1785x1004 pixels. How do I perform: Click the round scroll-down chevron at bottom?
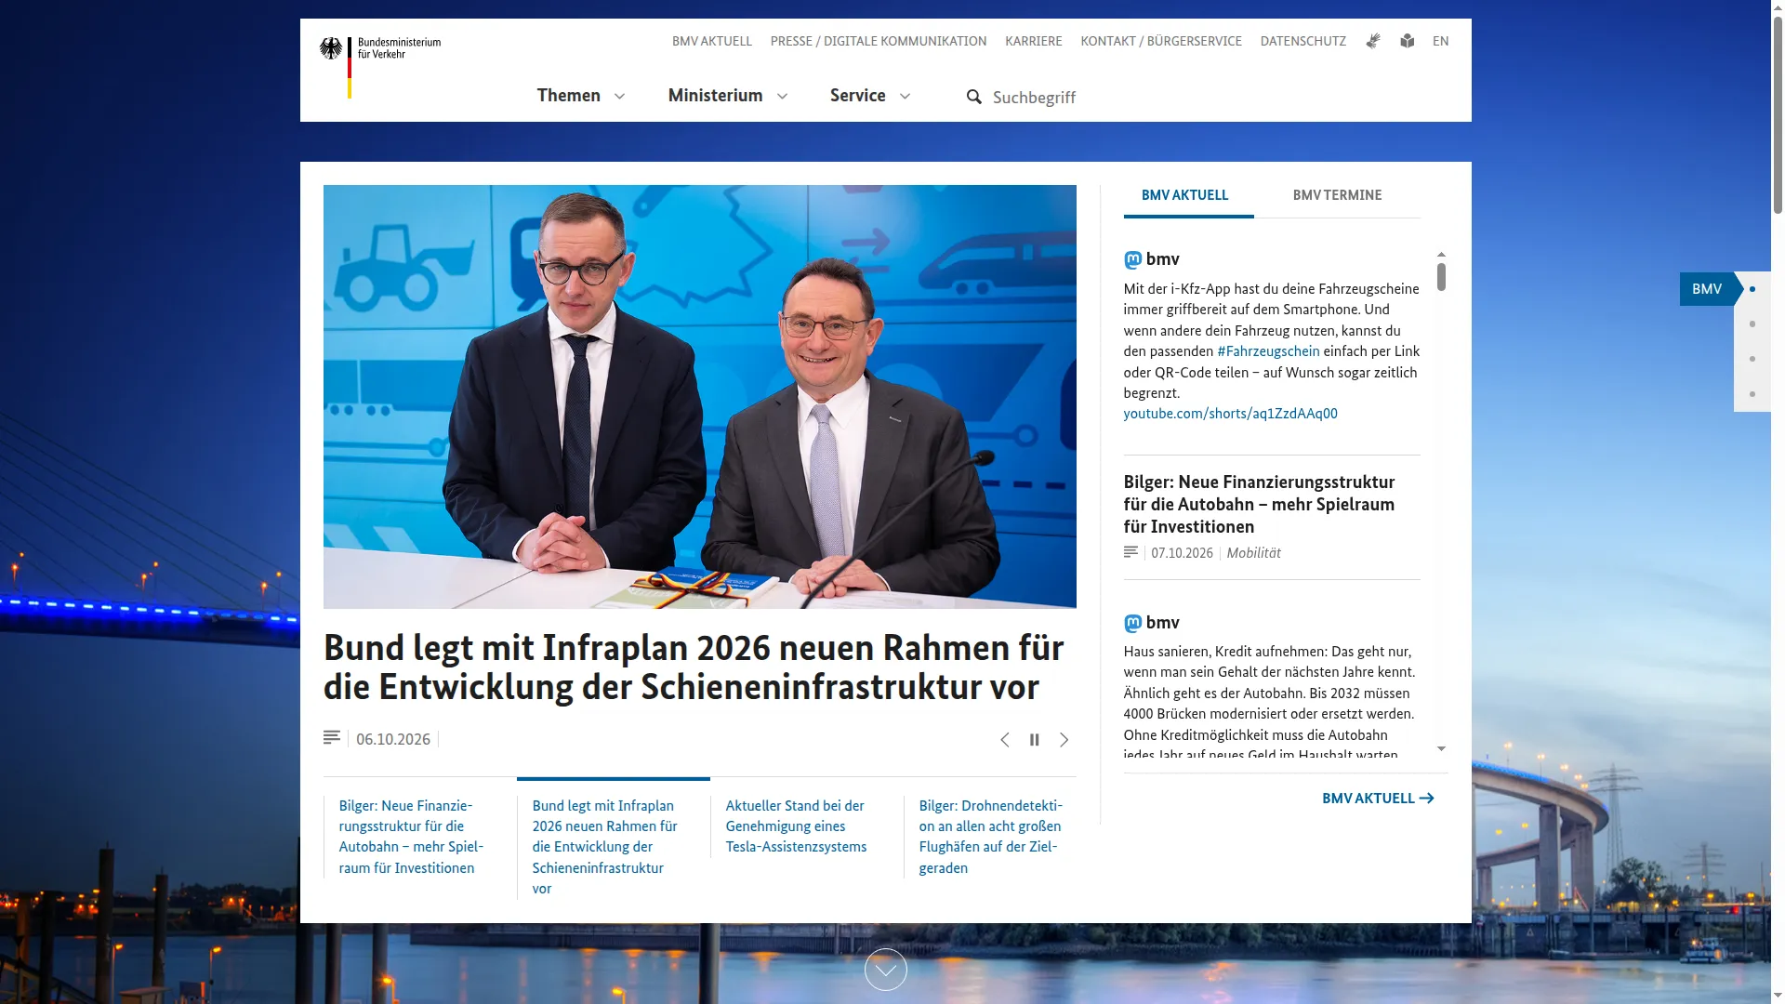coord(885,970)
